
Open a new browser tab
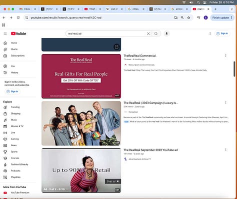pyautogui.click(x=215, y=9)
